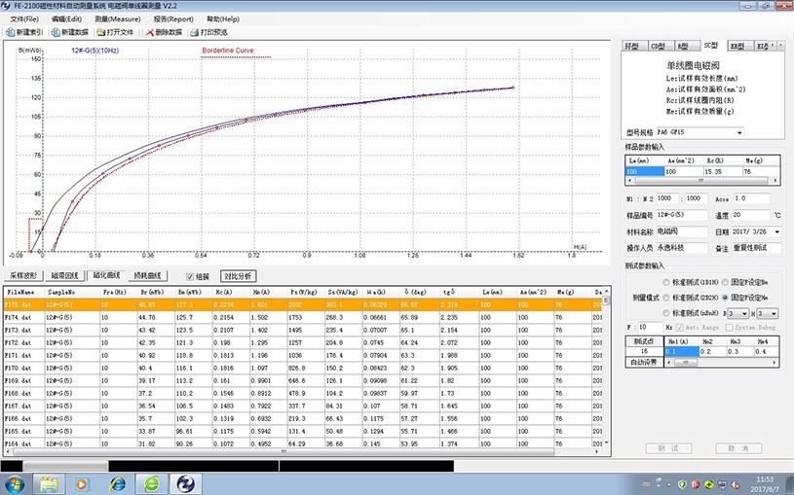Viewport: 794px width, 495px height.
Task: Click the red round tray icon
Action: [697, 484]
